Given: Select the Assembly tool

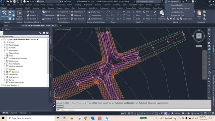Looking at the screenshot, I should [77, 15].
